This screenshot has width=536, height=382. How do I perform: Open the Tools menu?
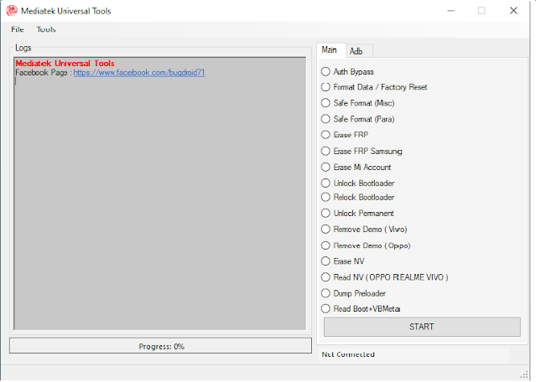tap(46, 29)
